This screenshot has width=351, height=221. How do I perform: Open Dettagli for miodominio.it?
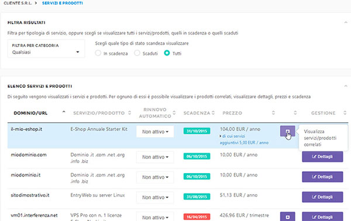click(x=322, y=177)
